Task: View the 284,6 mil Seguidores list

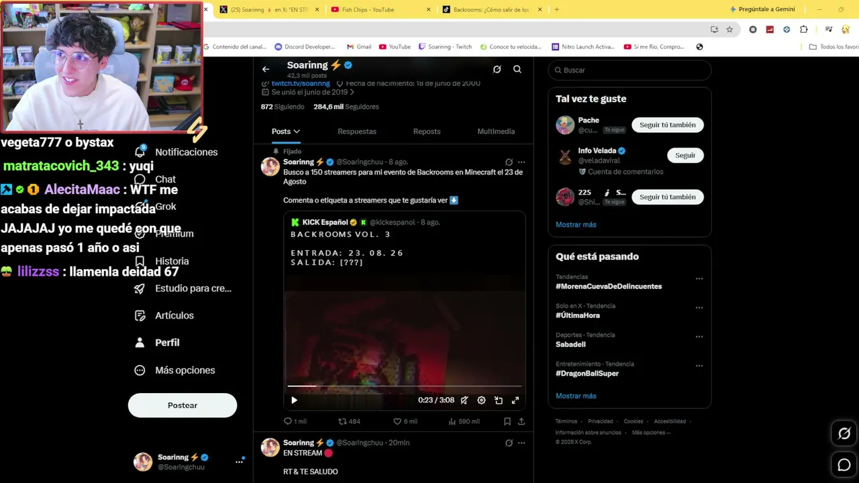Action: [346, 107]
